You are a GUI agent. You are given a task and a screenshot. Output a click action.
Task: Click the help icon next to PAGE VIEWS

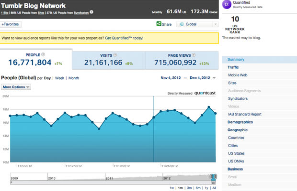coord(194,55)
